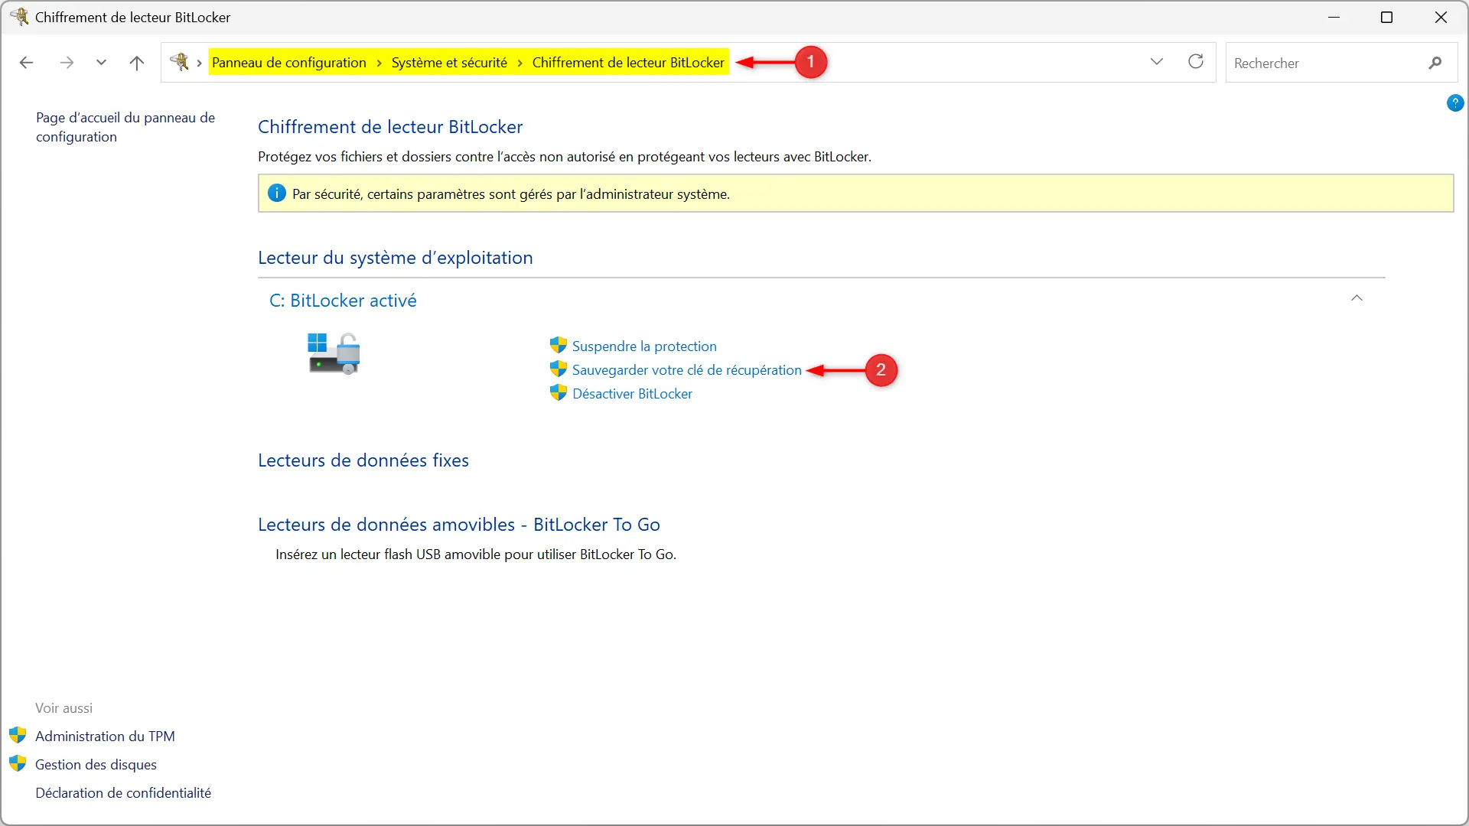Open Déclaration de confidentialité link
This screenshot has height=826, width=1469.
click(123, 793)
